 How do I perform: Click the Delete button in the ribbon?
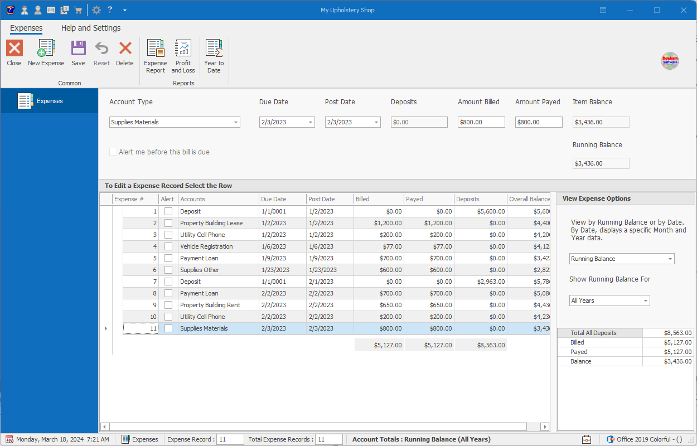[124, 54]
